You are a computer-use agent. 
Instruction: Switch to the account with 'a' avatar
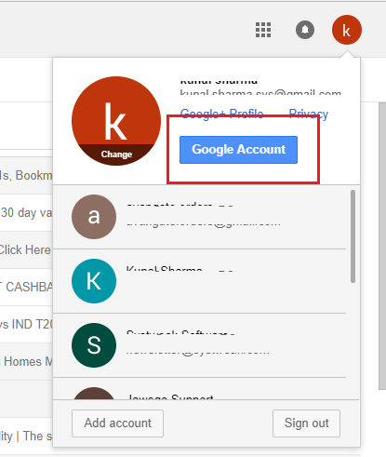pyautogui.click(x=199, y=217)
